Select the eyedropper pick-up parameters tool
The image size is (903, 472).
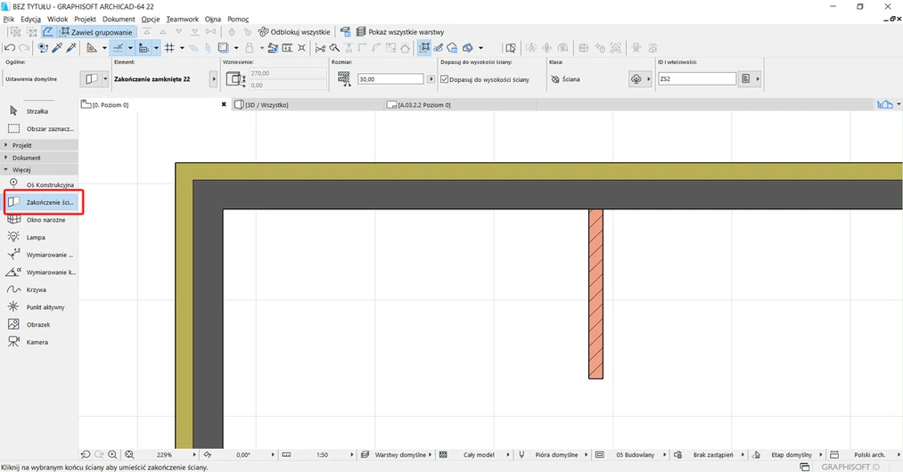pyautogui.click(x=57, y=48)
